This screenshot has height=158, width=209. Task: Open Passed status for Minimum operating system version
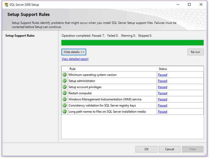click(163, 75)
